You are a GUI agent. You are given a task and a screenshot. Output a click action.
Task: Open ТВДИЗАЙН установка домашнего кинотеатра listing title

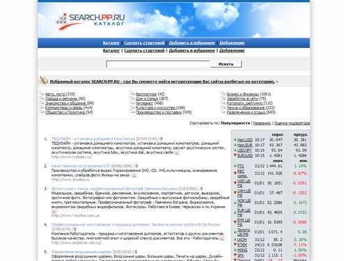point(93,139)
